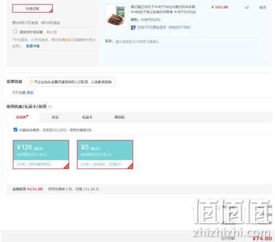Deselect the ¥5 coupon card

(105, 155)
